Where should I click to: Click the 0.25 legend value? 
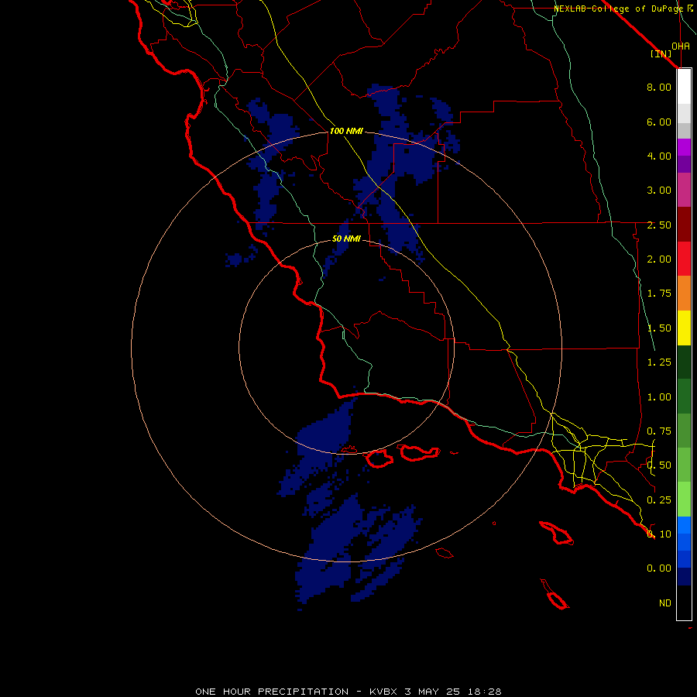[x=659, y=500]
